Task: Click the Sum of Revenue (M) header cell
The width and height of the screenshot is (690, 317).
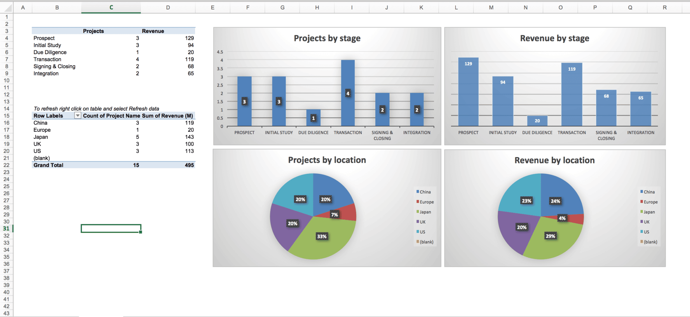Action: tap(167, 116)
